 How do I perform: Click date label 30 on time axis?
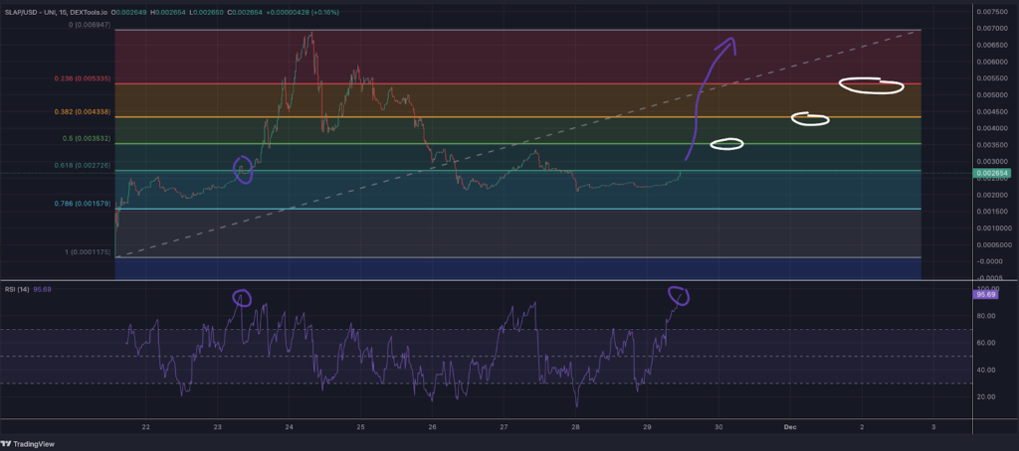pos(718,427)
